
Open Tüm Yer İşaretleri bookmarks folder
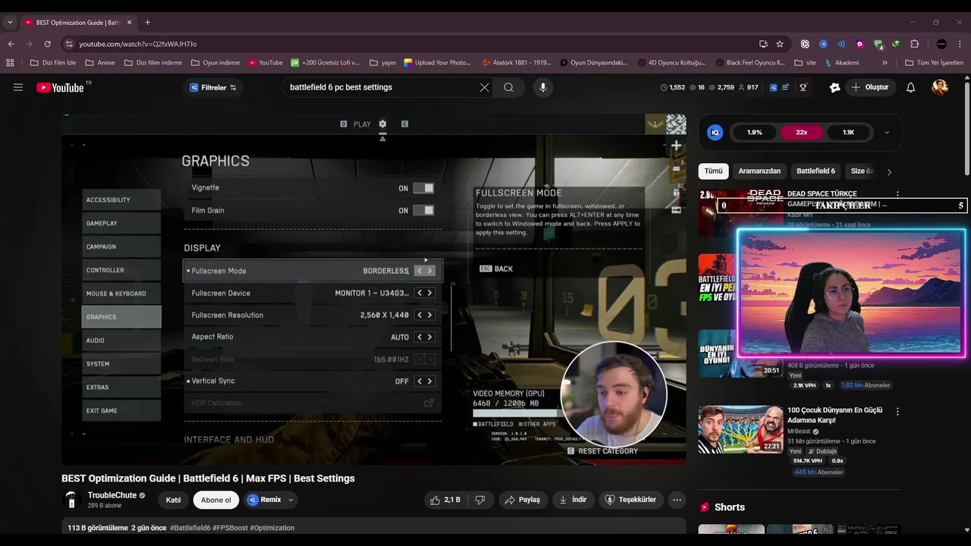tap(934, 63)
